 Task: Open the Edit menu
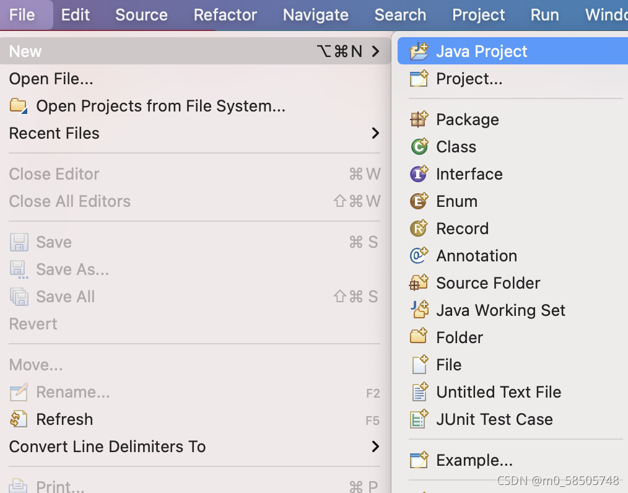tap(76, 15)
